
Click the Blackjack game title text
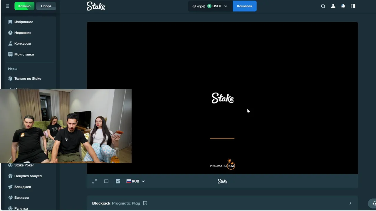click(101, 203)
